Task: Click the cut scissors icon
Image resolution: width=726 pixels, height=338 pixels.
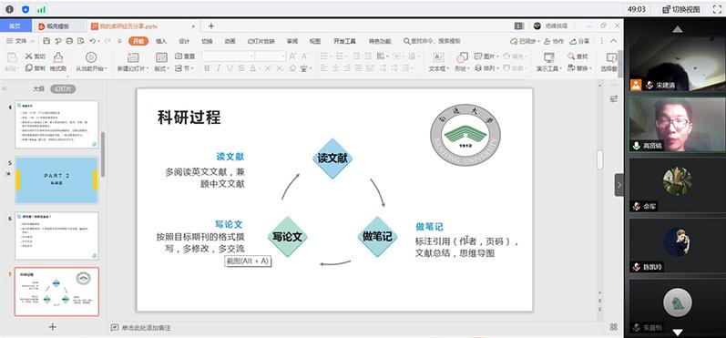Action: (x=29, y=56)
